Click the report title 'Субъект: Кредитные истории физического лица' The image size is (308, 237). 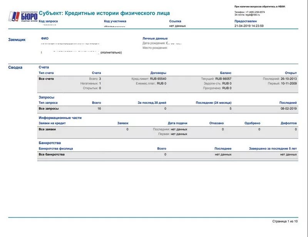click(x=104, y=13)
